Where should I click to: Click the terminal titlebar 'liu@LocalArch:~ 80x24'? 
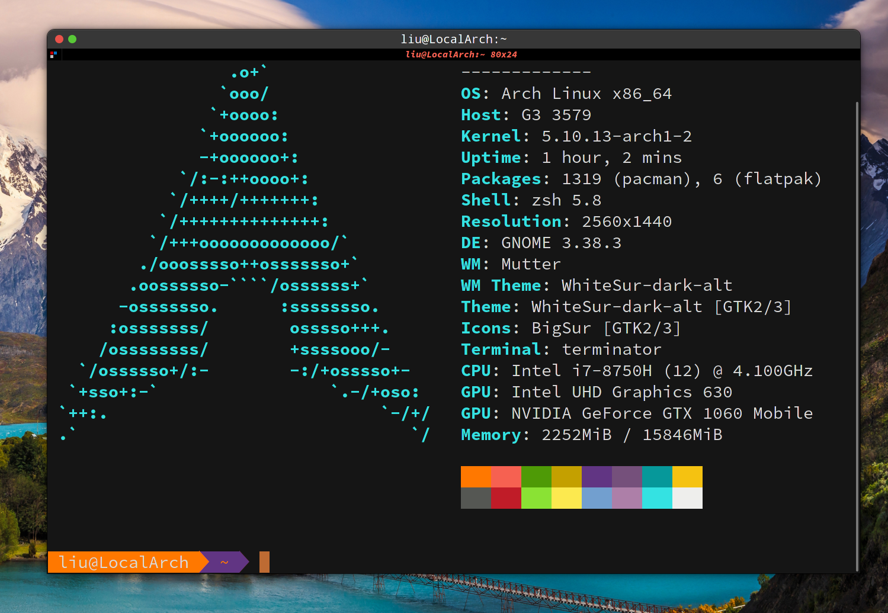(461, 54)
